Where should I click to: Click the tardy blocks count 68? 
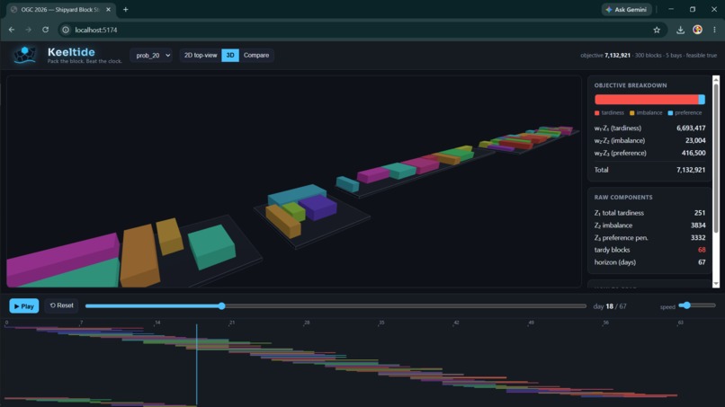coord(702,250)
